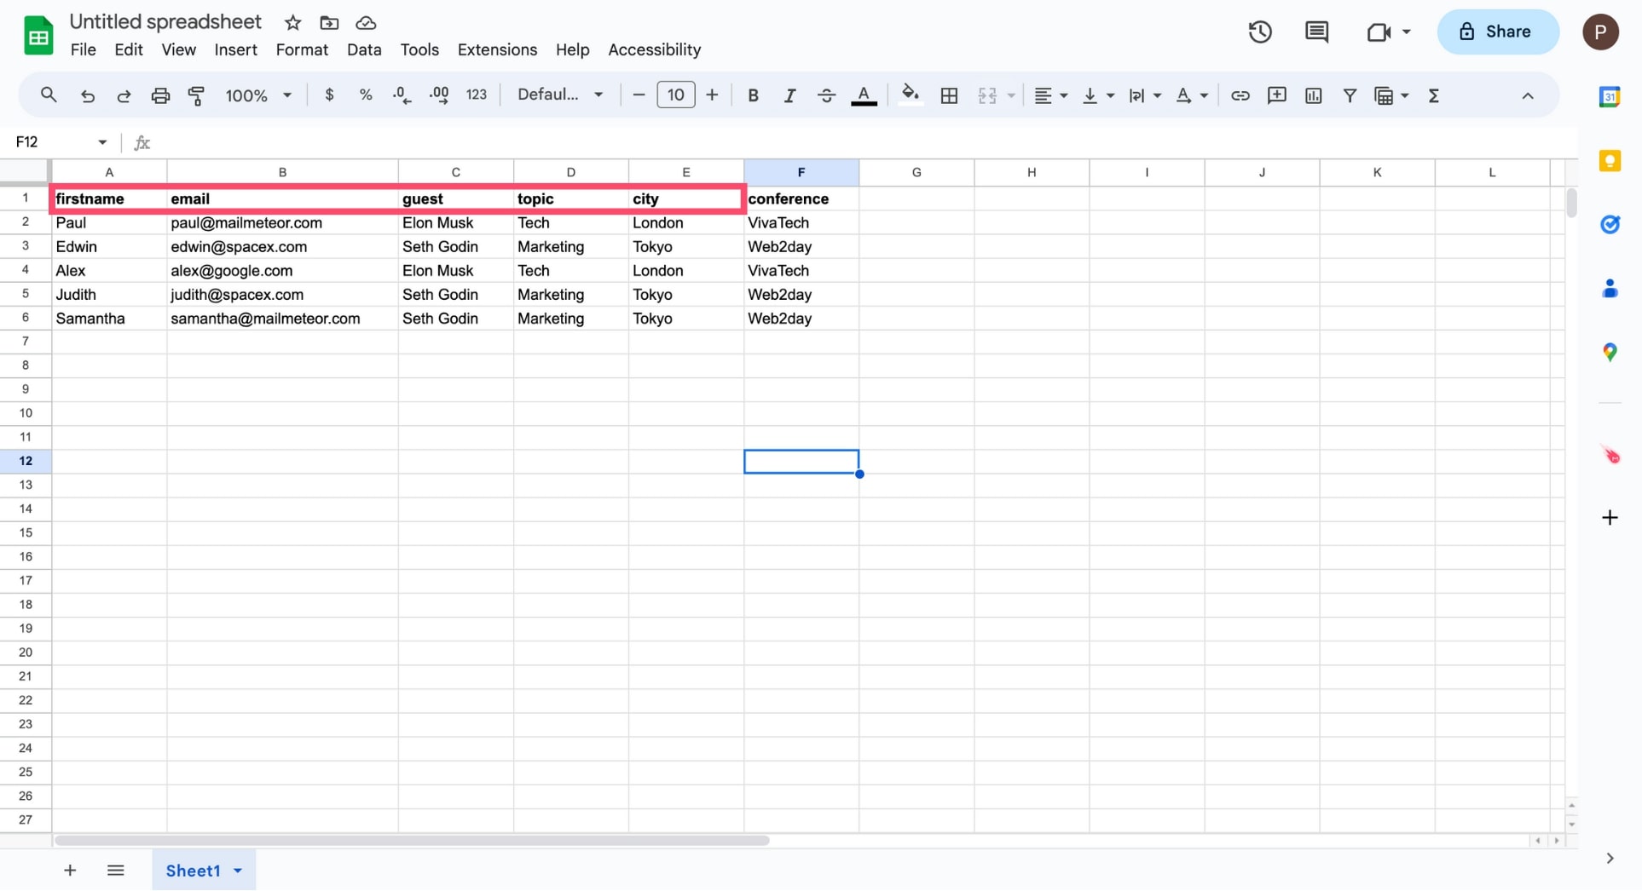Open table views dropdown
Viewport: 1642px width, 891px height.
point(1391,95)
